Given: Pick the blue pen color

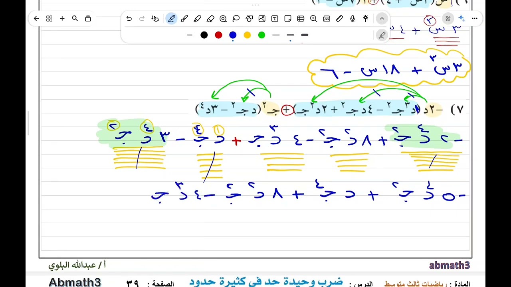Looking at the screenshot, I should pyautogui.click(x=233, y=35).
